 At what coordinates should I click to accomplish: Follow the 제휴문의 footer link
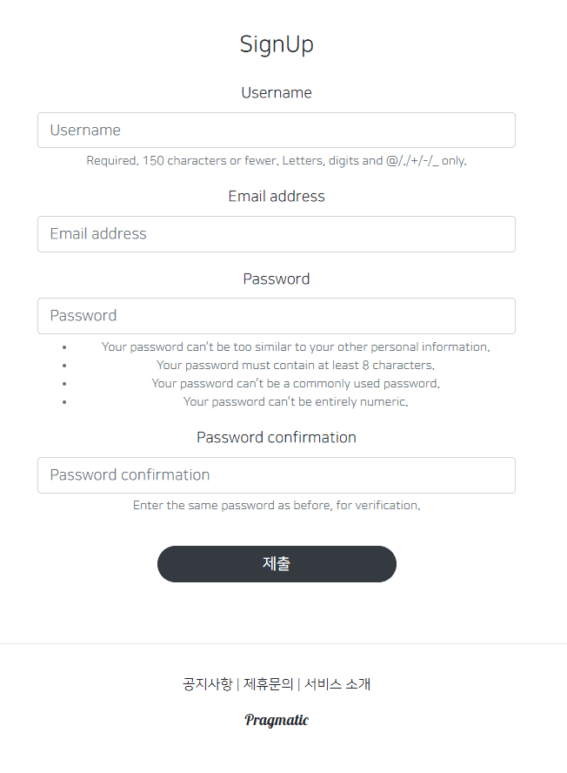268,684
